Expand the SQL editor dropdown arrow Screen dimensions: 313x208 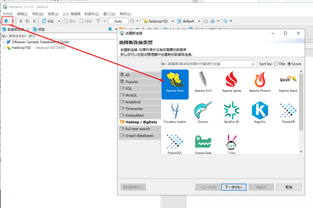click(59, 21)
